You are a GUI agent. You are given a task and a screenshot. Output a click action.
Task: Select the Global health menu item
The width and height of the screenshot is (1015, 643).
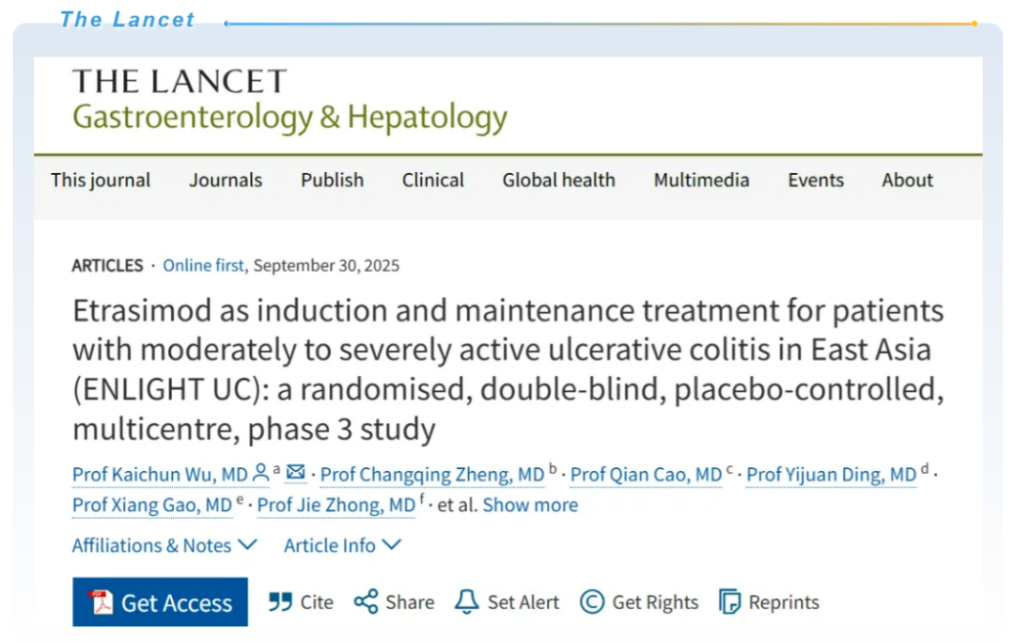[x=558, y=180]
